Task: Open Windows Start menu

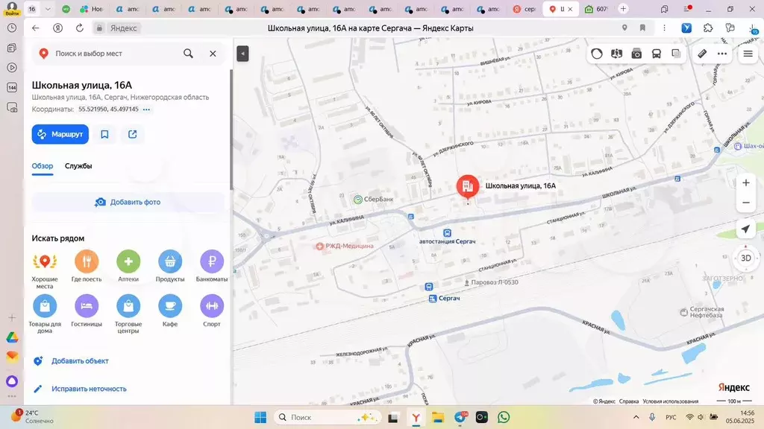Action: [260, 417]
